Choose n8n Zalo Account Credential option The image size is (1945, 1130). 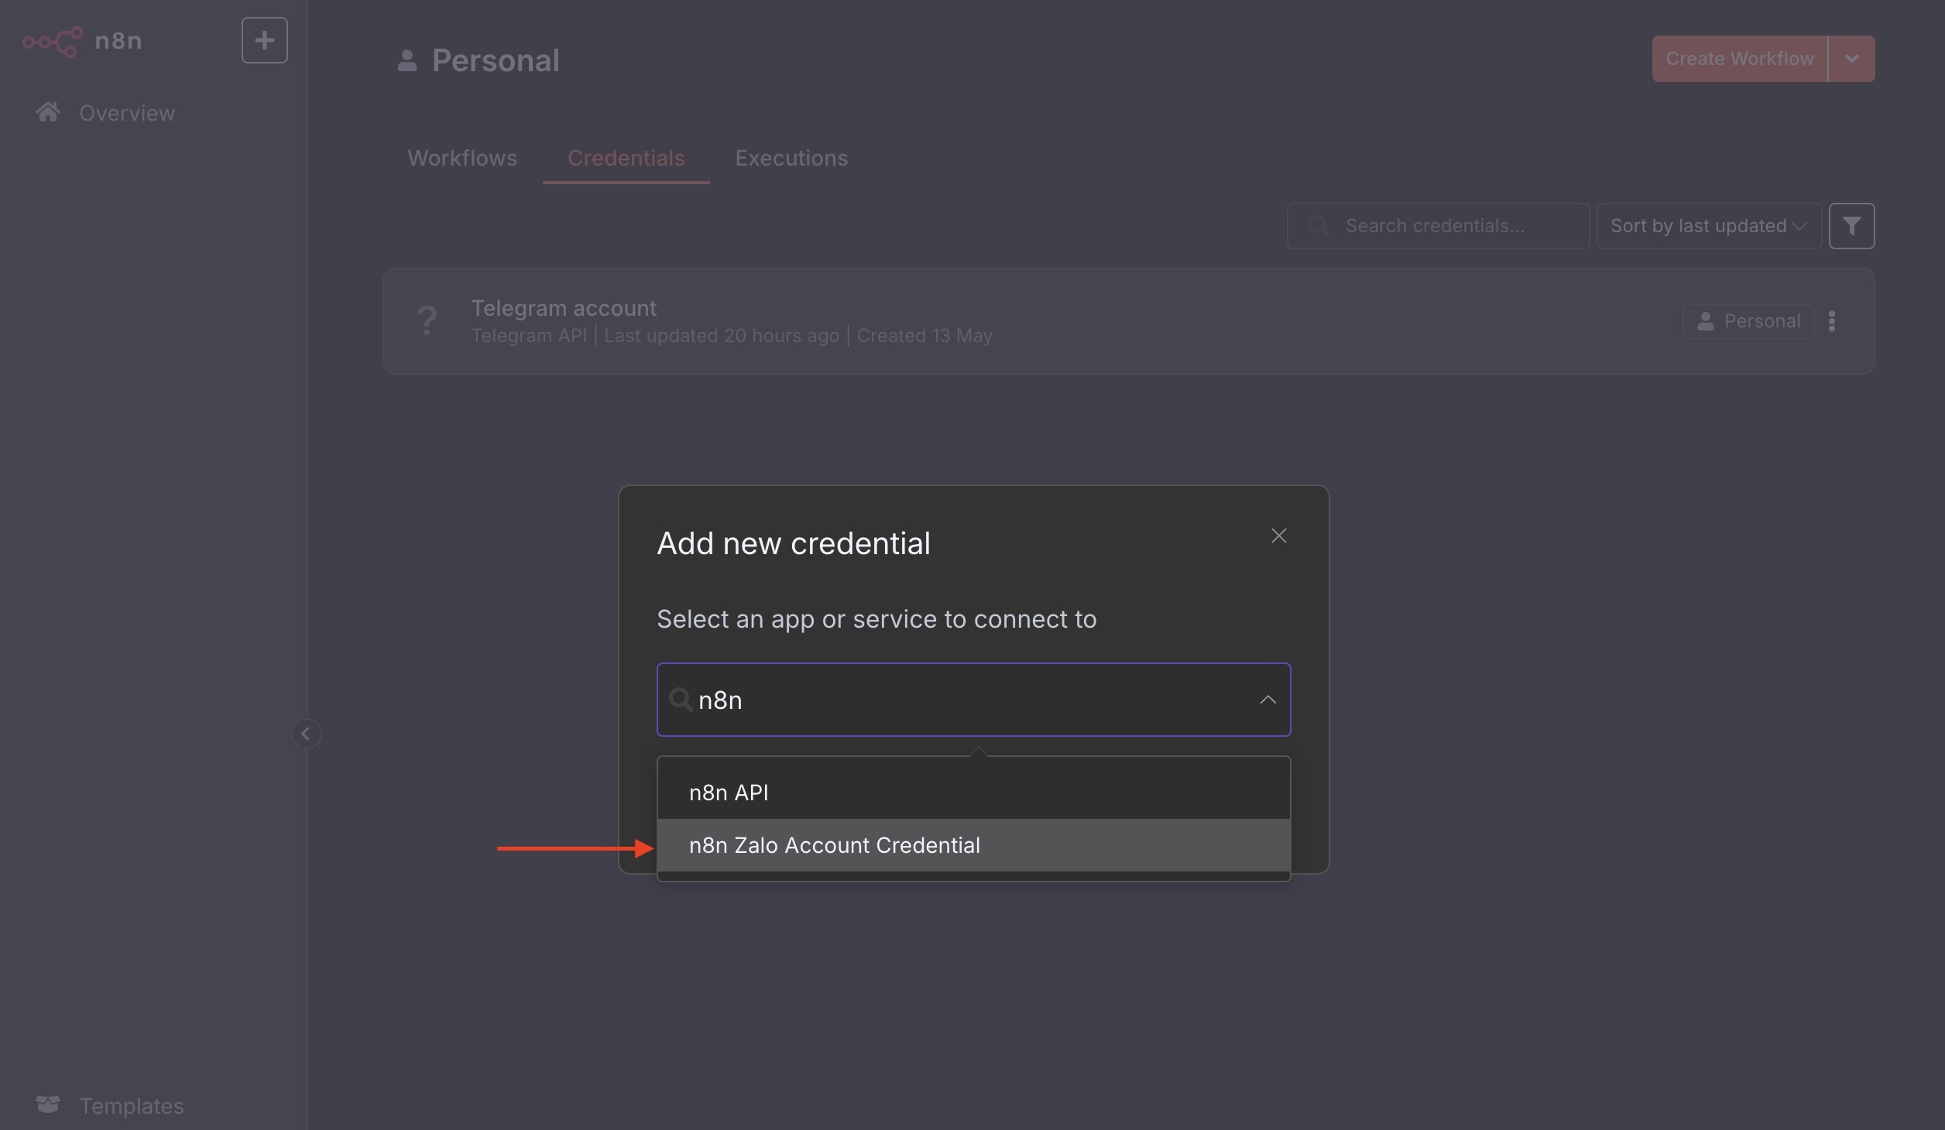pyautogui.click(x=973, y=845)
